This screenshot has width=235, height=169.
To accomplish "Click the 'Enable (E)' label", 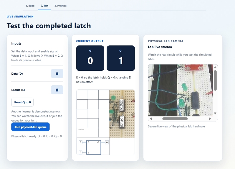I will pyautogui.click(x=18, y=90).
